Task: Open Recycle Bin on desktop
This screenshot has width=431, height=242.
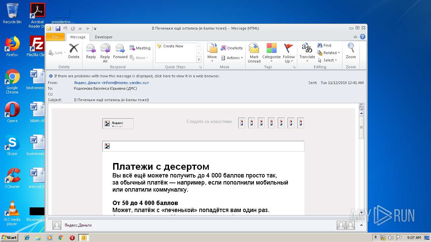Action: point(12,13)
